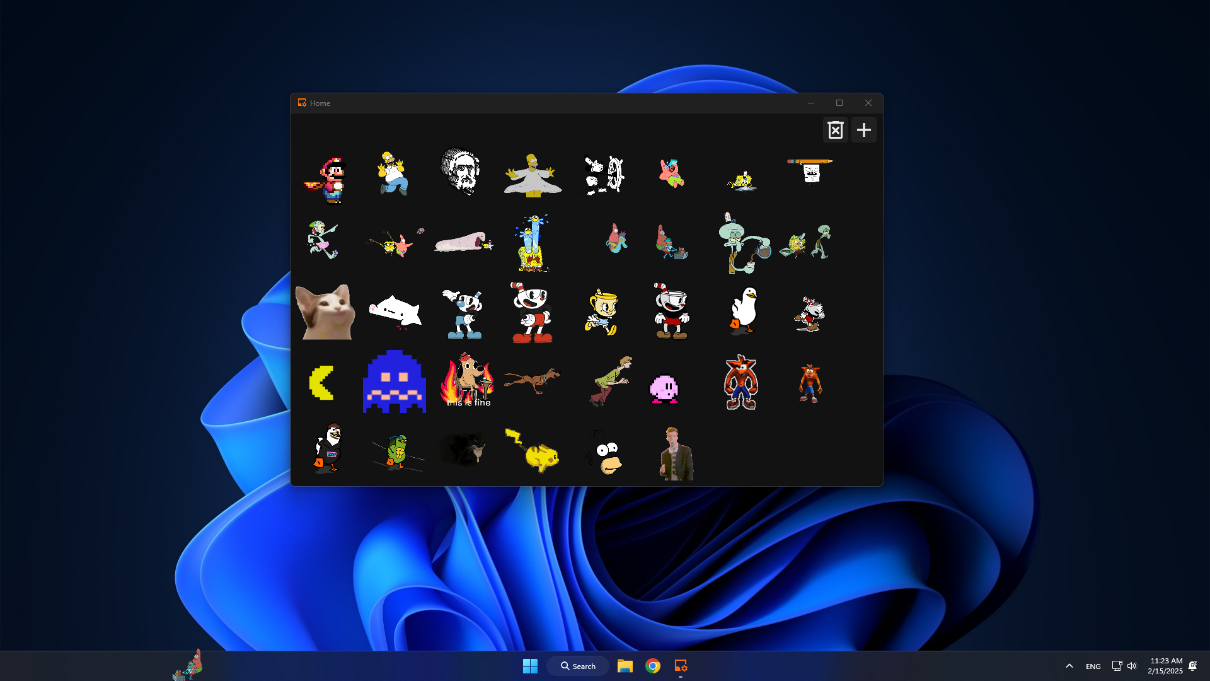The image size is (1210, 681).
Task: Choose the small SpongeBob in top row
Action: pos(742,180)
